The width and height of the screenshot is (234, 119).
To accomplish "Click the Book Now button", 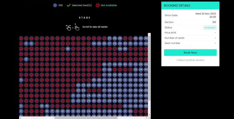I will point(190,53).
